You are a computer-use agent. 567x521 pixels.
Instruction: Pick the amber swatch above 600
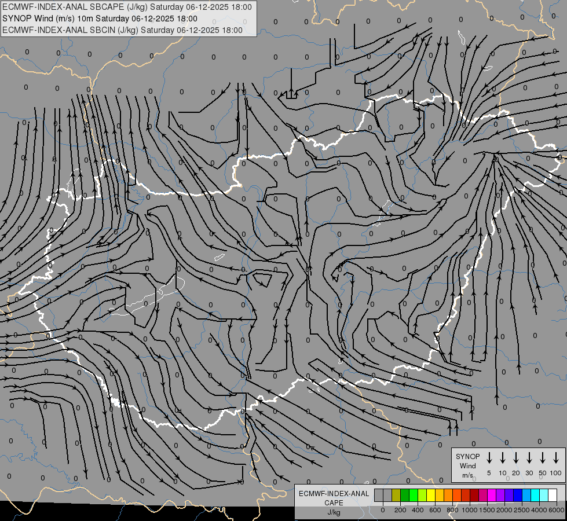pos(440,495)
